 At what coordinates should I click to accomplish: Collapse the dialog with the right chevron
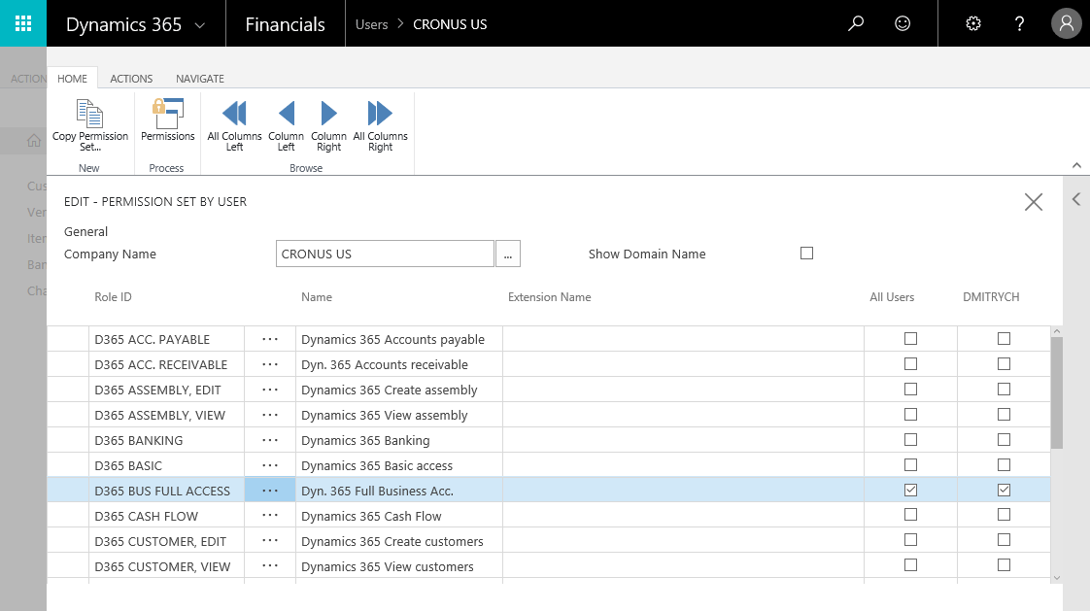(x=1075, y=198)
